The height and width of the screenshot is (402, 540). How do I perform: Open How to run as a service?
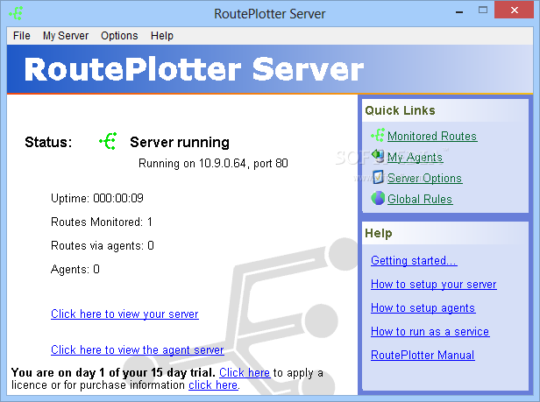tap(430, 331)
